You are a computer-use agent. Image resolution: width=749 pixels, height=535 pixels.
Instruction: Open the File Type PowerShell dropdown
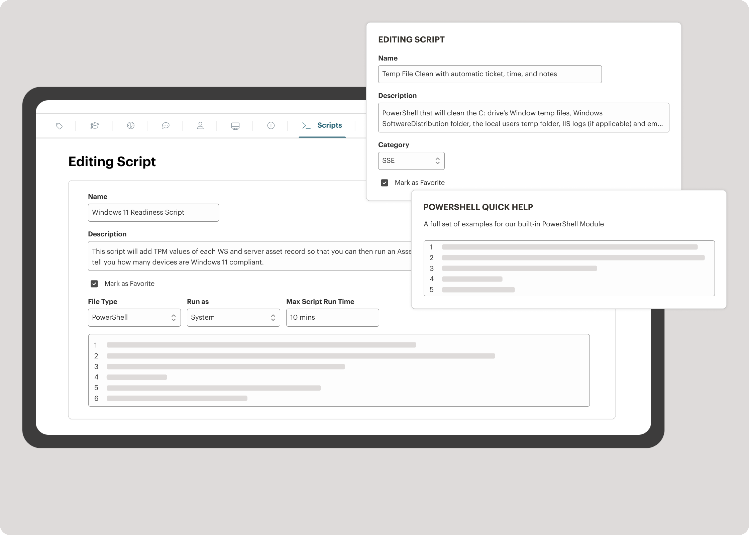coord(134,317)
